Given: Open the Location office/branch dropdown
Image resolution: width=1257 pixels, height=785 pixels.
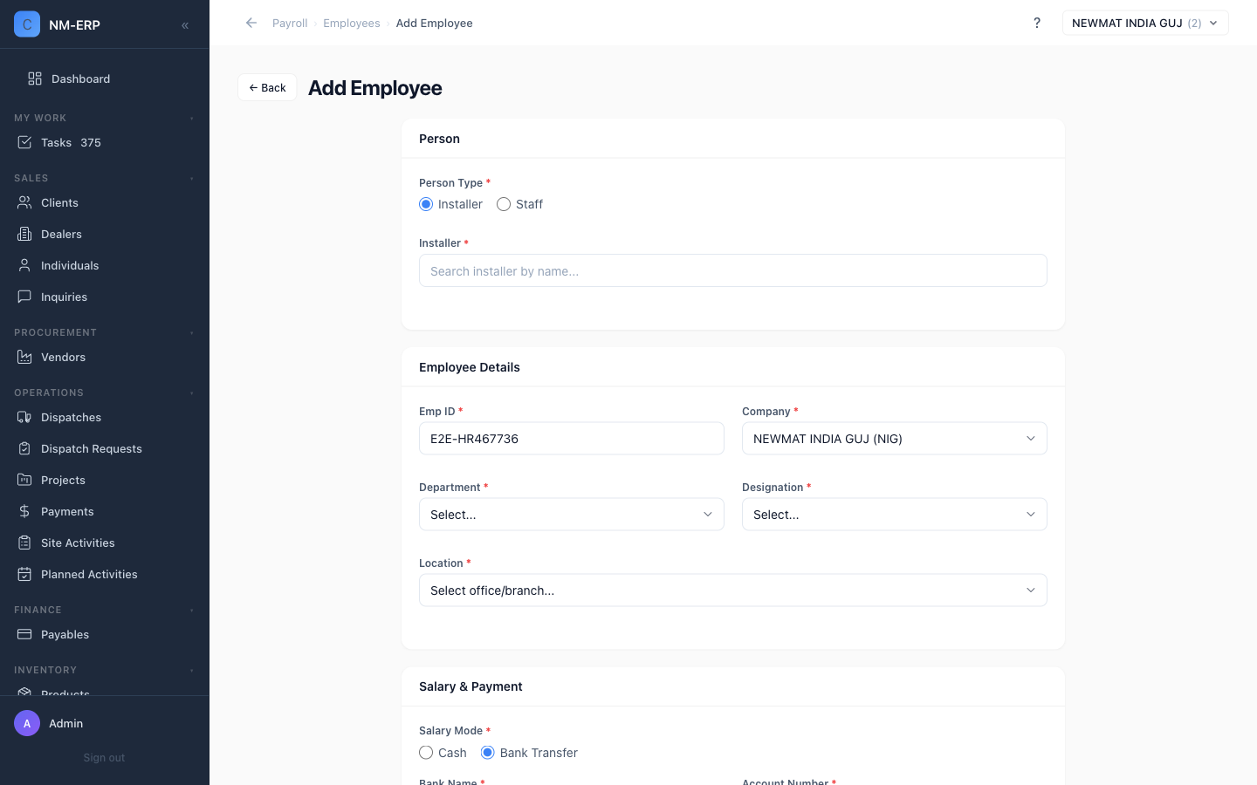Looking at the screenshot, I should 733,590.
